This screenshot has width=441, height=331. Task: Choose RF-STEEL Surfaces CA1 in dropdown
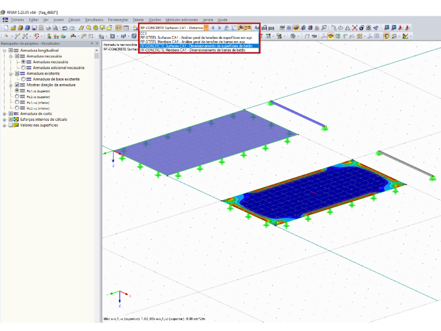[199, 37]
